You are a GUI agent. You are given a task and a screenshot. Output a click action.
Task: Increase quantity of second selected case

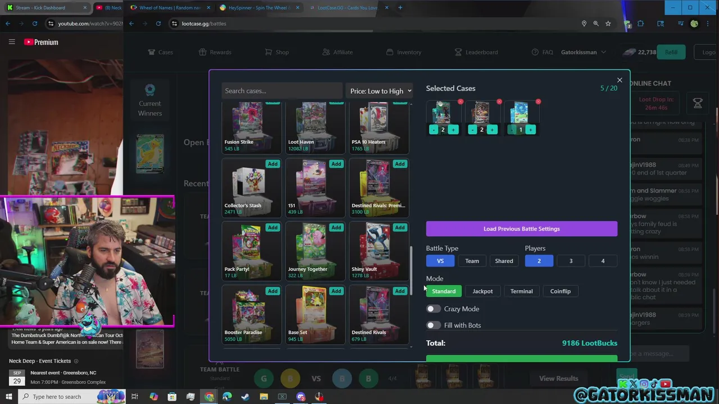click(x=492, y=130)
